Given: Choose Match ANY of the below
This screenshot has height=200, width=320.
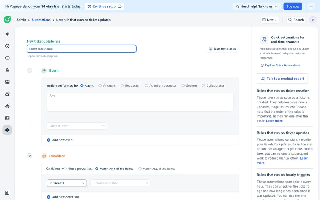Looking at the screenshot, I should click(x=97, y=169).
